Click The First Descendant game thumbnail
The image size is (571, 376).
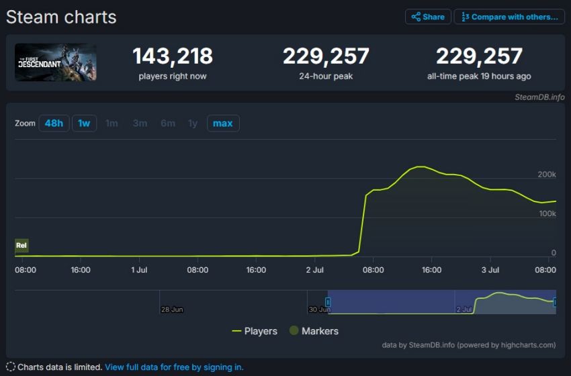[x=56, y=62]
